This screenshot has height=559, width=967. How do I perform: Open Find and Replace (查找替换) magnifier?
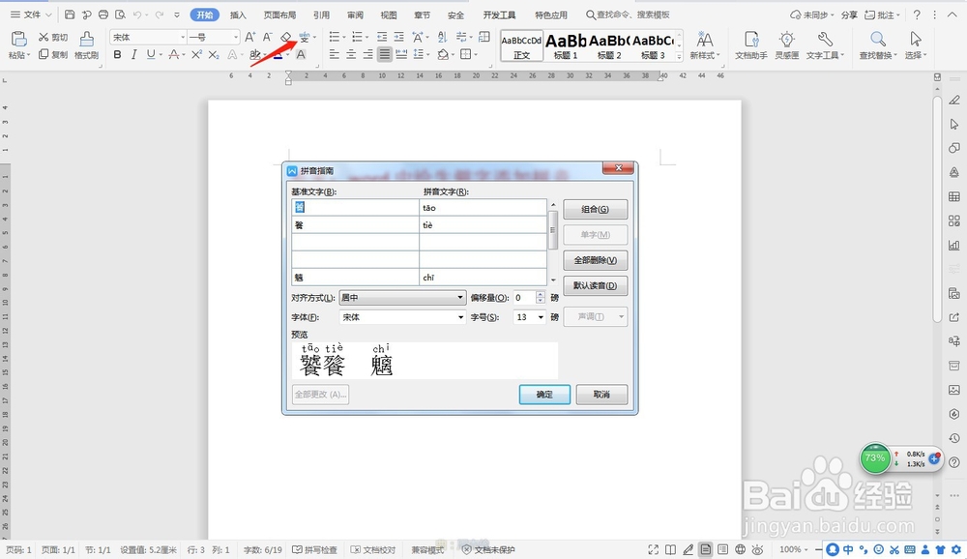click(x=878, y=45)
